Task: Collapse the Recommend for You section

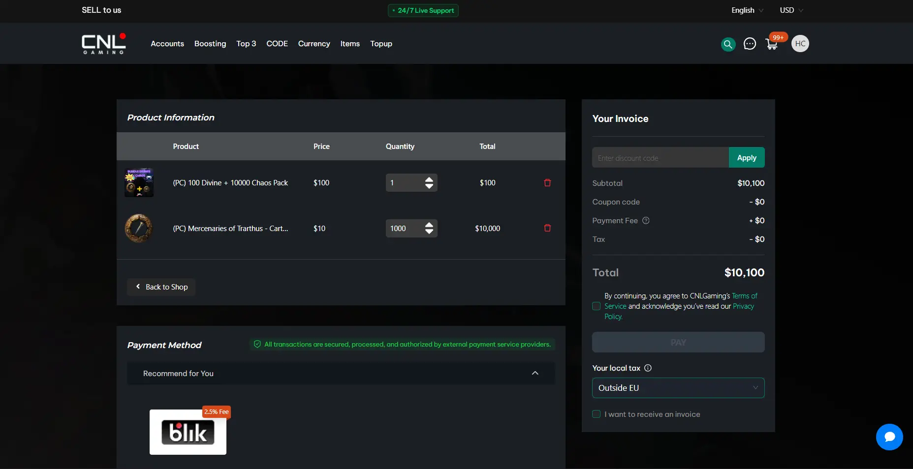Action: pyautogui.click(x=535, y=374)
